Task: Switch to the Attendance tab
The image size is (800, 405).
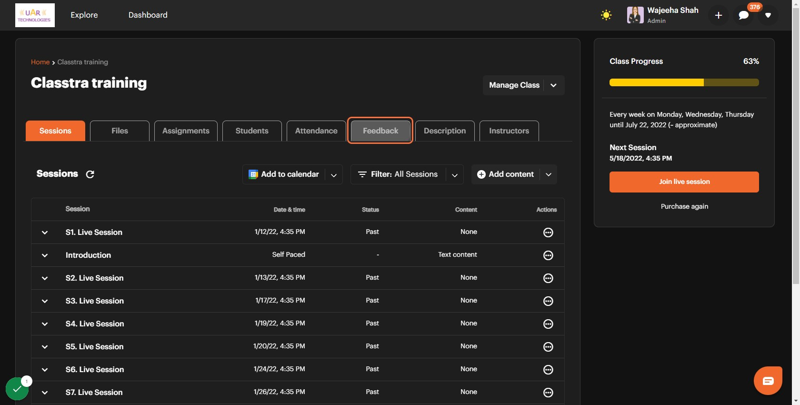Action: [x=316, y=131]
